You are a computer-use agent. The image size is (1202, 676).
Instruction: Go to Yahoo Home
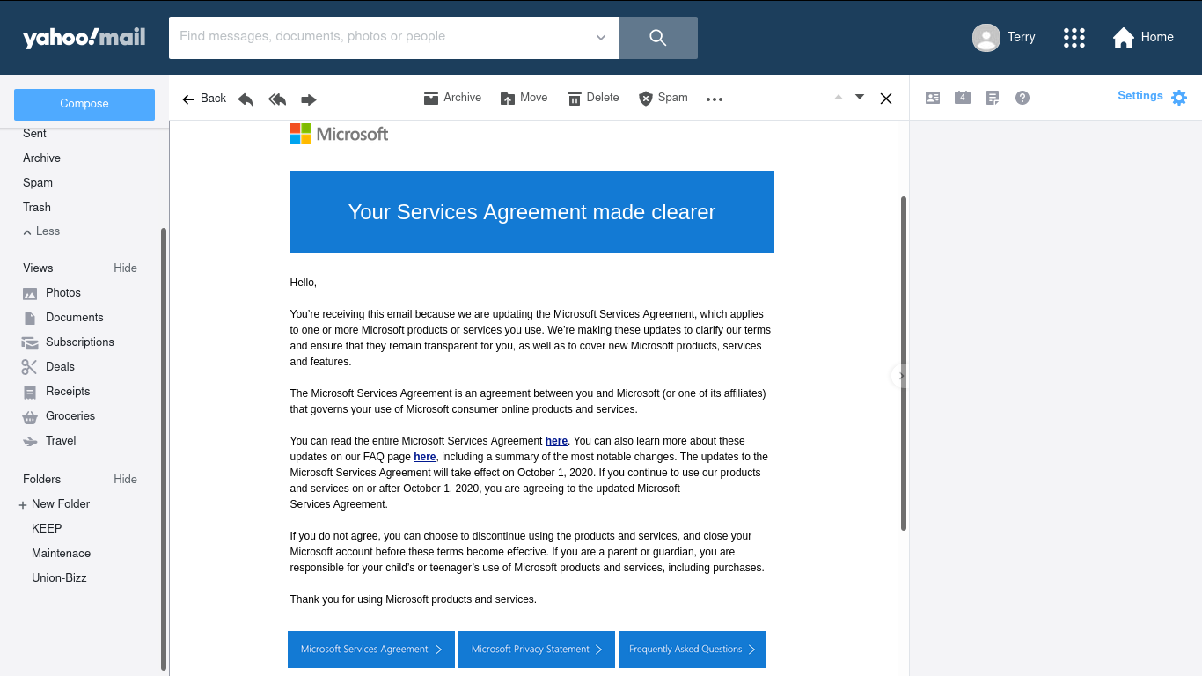(1143, 37)
